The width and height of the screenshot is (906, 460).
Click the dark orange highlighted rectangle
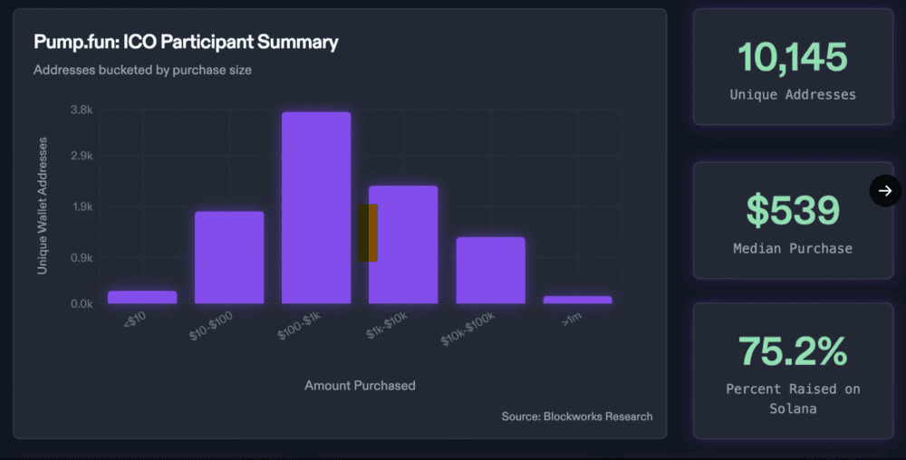368,233
